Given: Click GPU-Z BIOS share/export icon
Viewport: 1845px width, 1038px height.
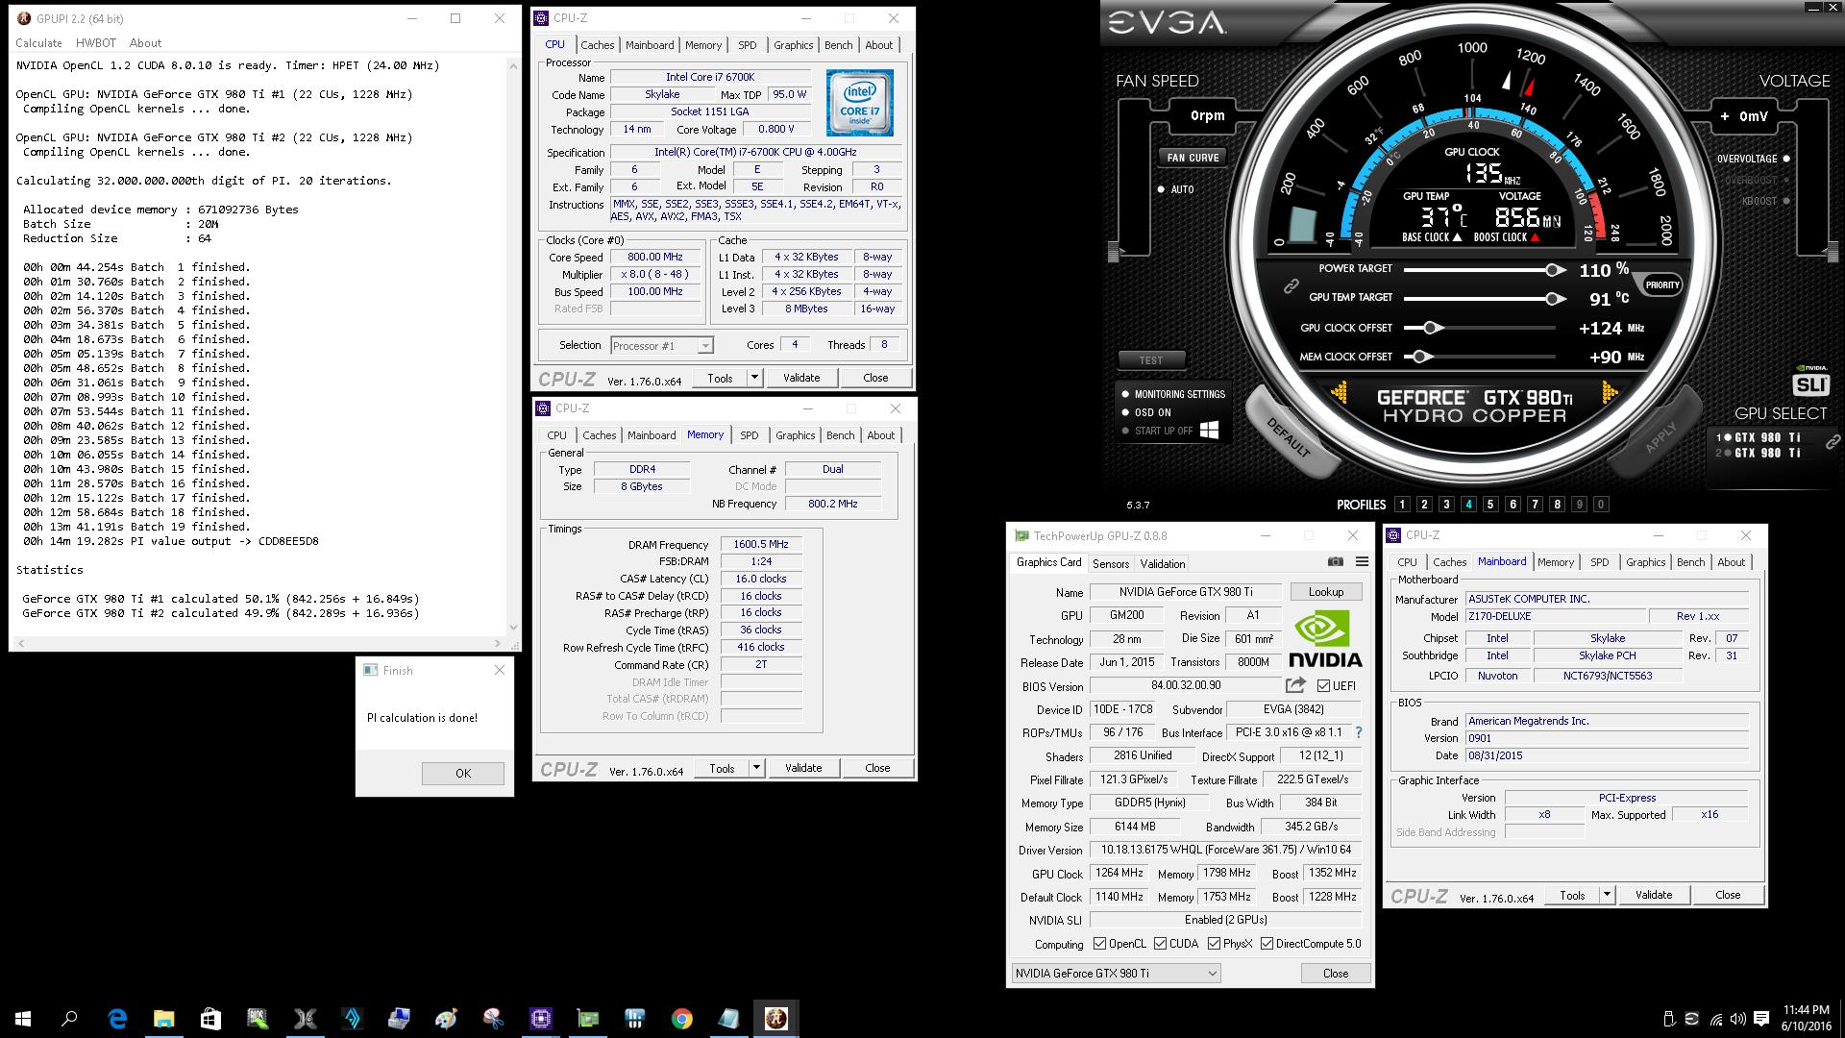Looking at the screenshot, I should [1295, 685].
